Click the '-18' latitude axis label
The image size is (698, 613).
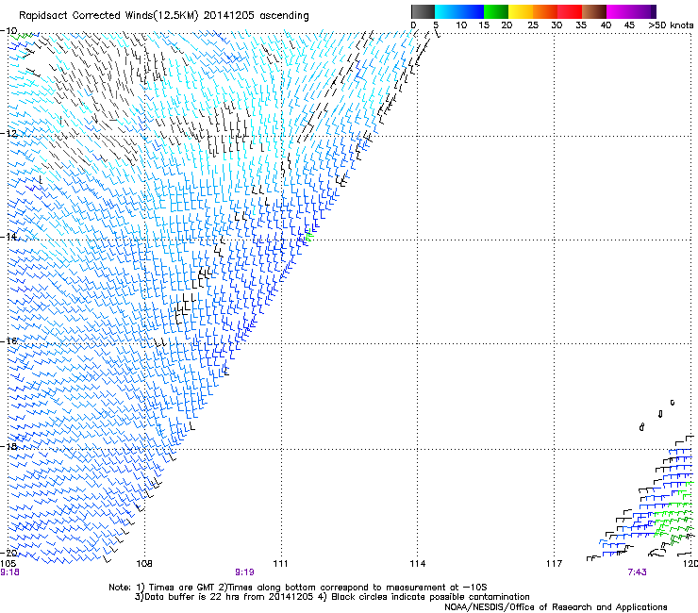[8, 446]
